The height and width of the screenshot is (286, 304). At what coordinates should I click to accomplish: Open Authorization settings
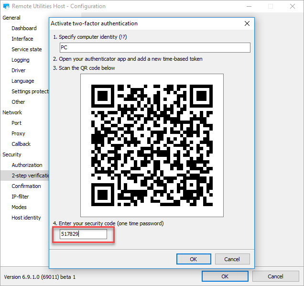click(x=27, y=165)
